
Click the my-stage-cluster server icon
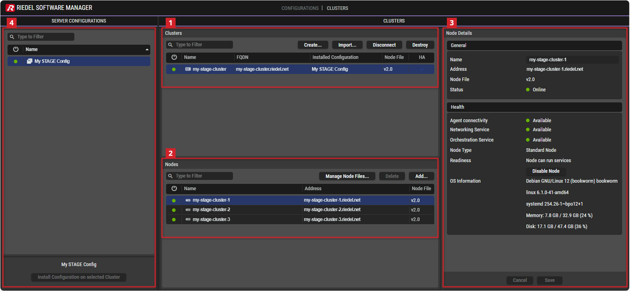tap(188, 69)
